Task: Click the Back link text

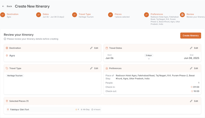Action: (9, 6)
